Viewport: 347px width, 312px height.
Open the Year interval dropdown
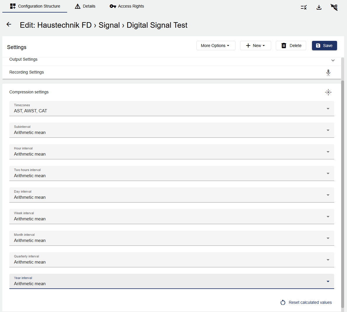click(x=172, y=281)
